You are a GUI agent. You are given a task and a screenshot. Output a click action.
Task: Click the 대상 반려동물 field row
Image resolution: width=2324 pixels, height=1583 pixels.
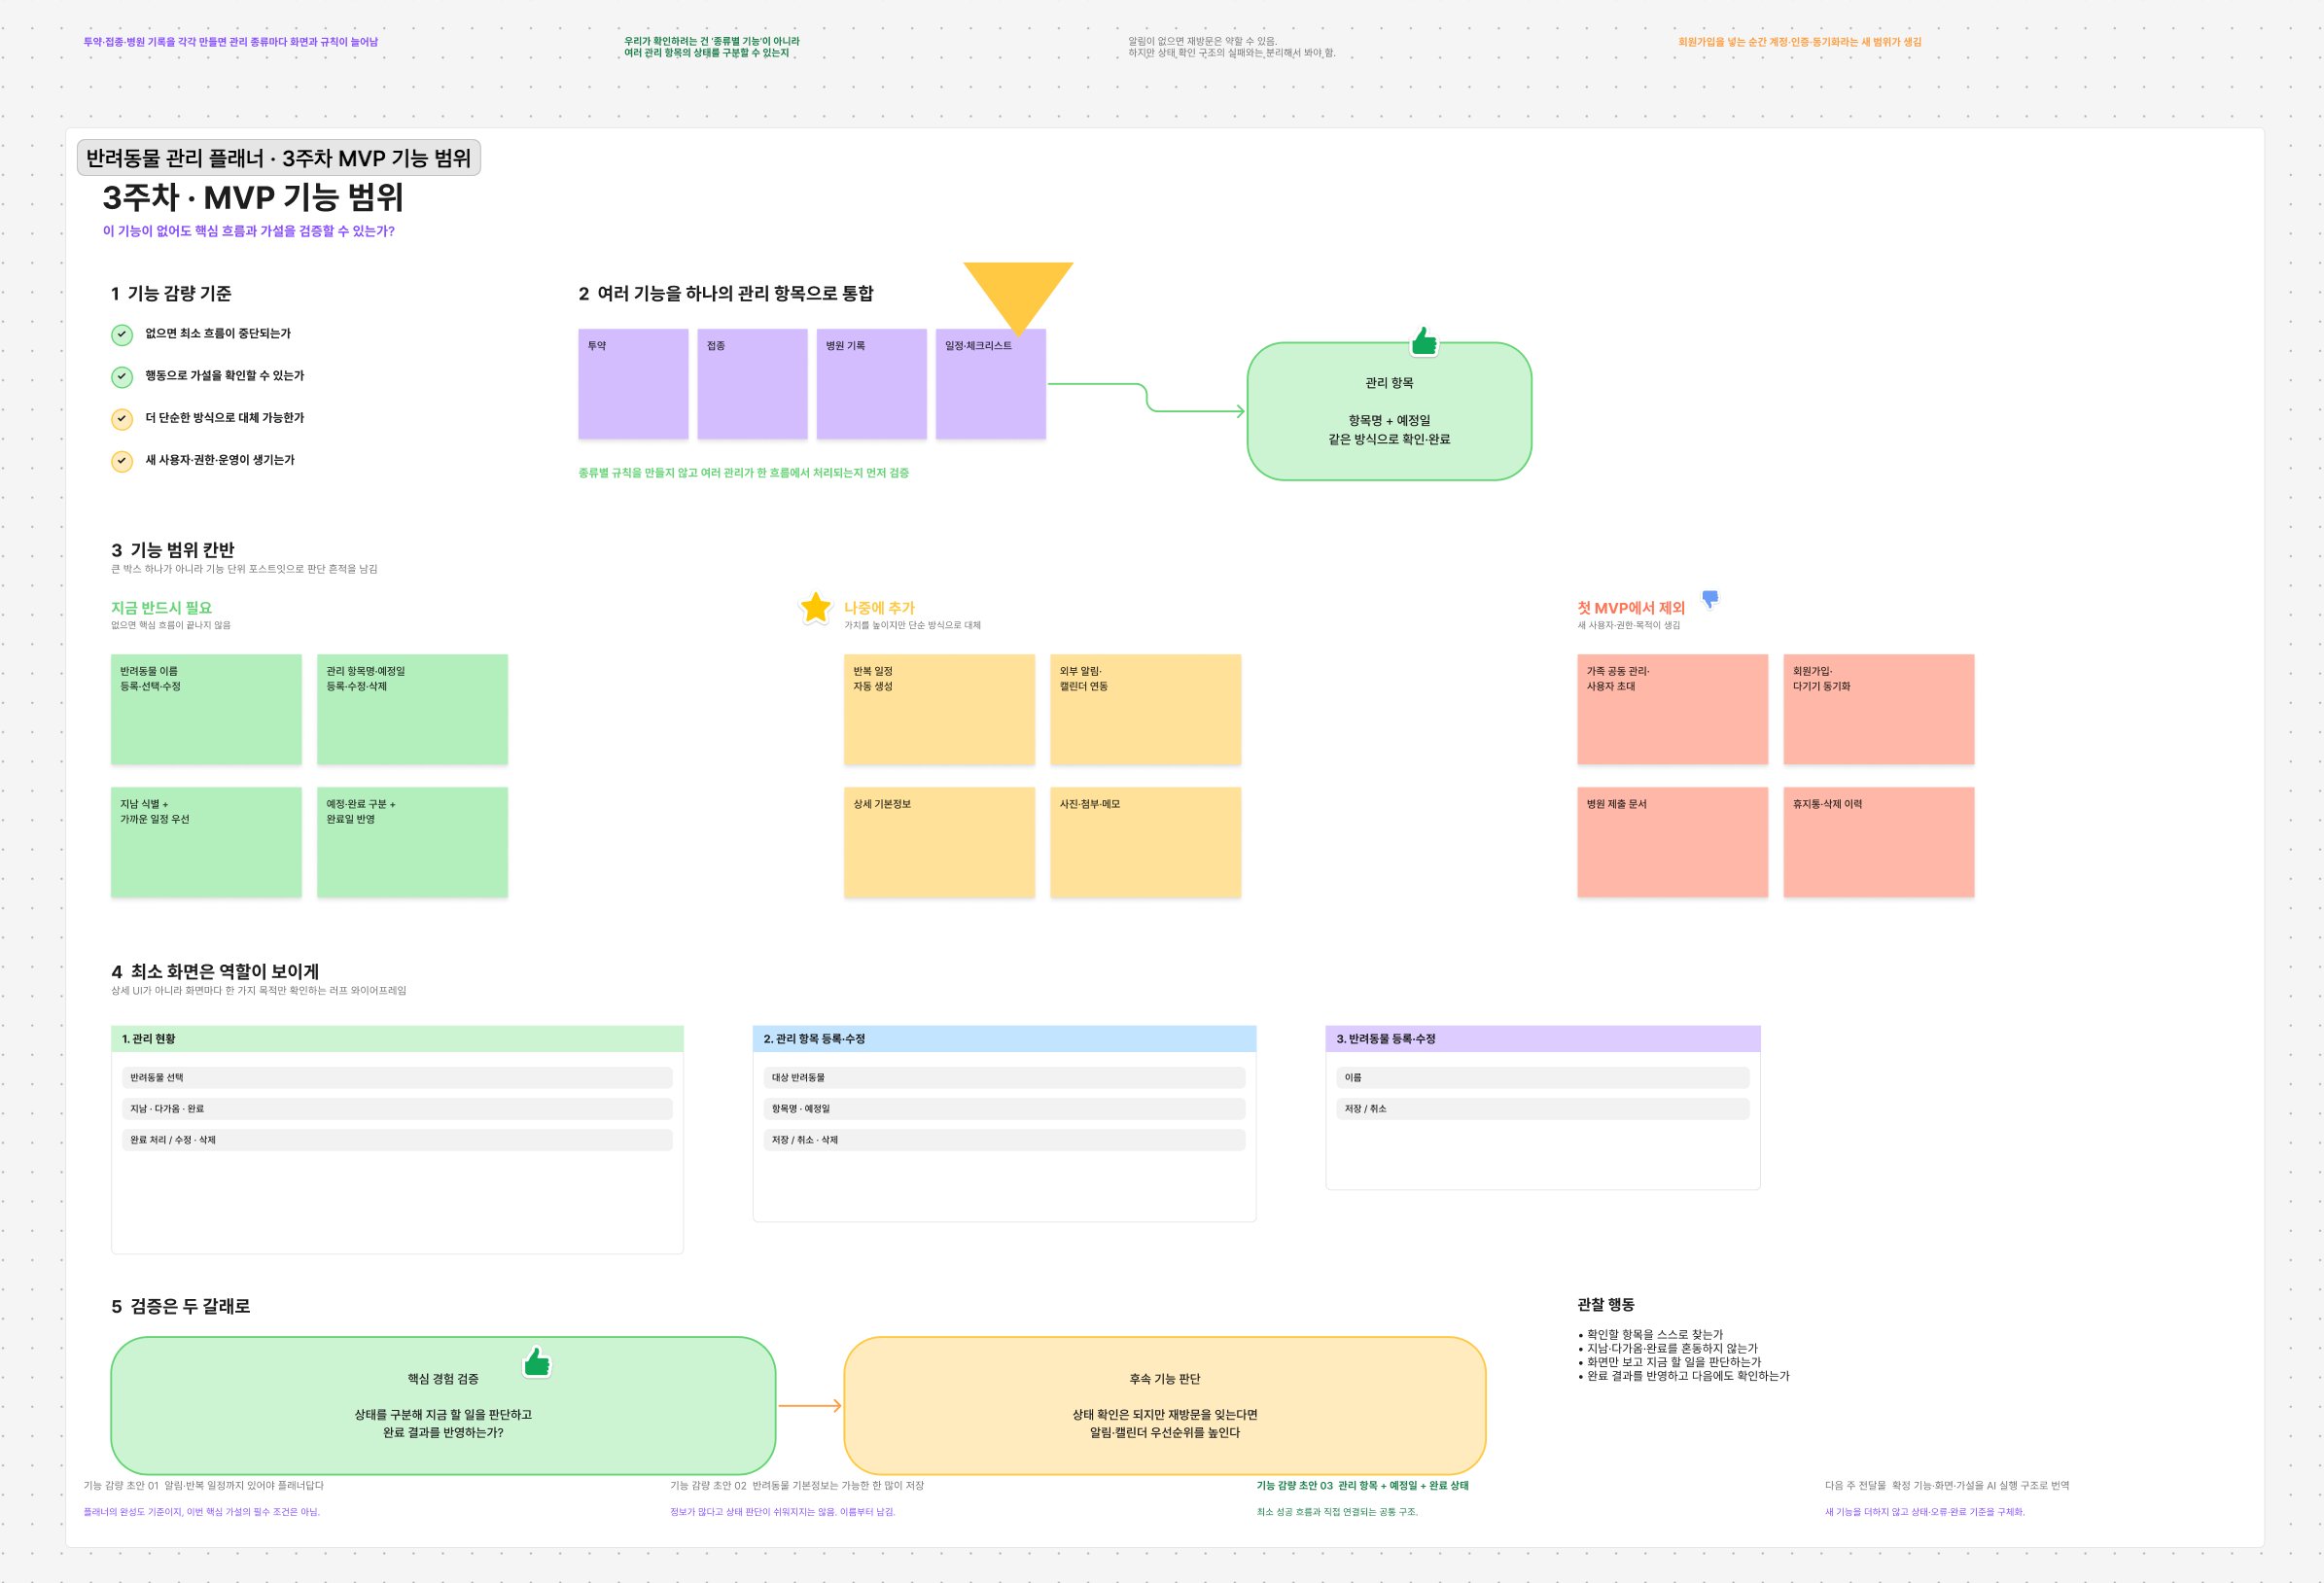click(x=1004, y=1077)
